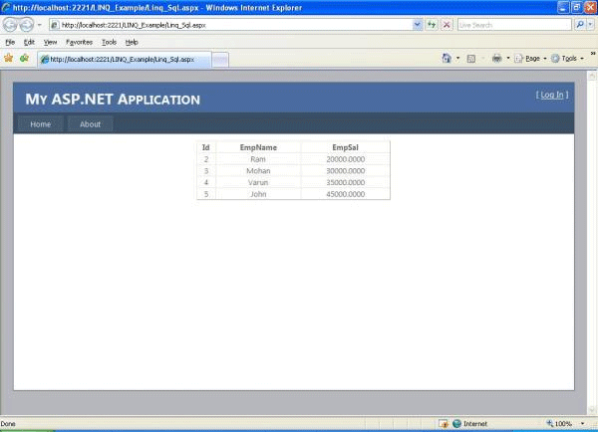Click the Log In link
The width and height of the screenshot is (598, 432).
tap(552, 95)
